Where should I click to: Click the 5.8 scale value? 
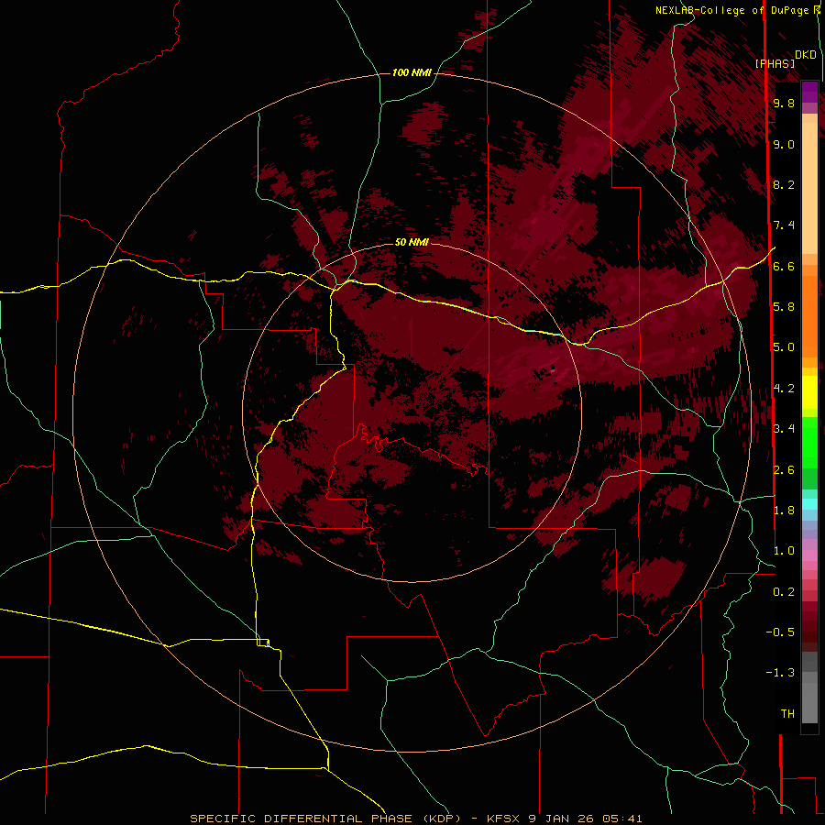(784, 307)
